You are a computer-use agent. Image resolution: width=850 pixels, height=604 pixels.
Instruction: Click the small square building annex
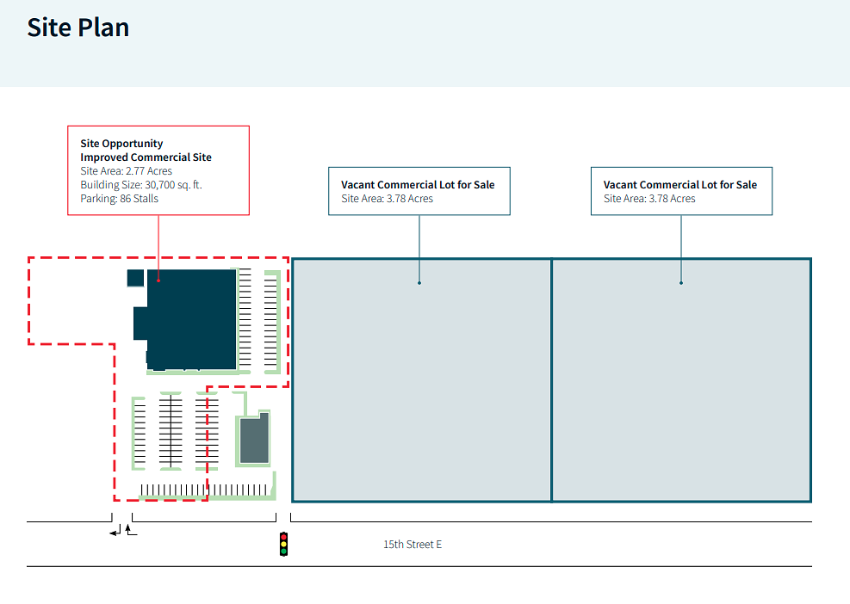pyautogui.click(x=135, y=278)
